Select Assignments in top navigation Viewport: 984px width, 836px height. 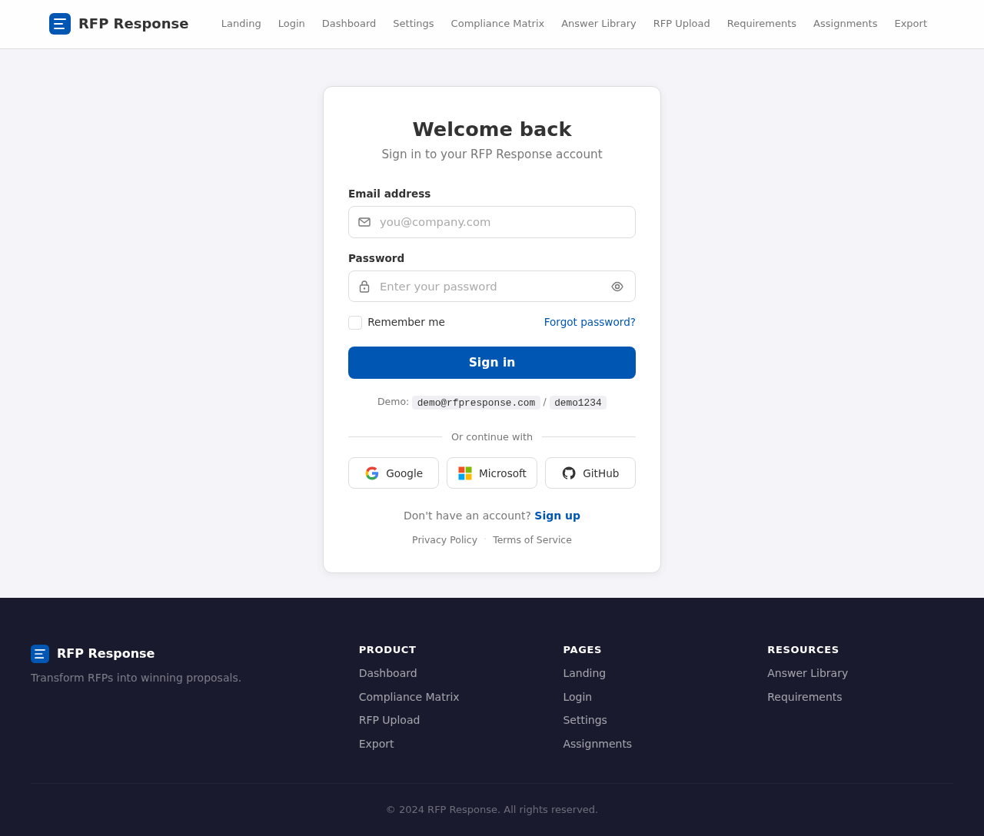846,24
